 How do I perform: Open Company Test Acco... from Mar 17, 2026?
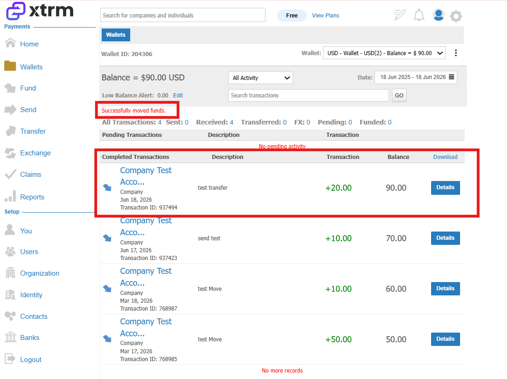tap(146, 328)
